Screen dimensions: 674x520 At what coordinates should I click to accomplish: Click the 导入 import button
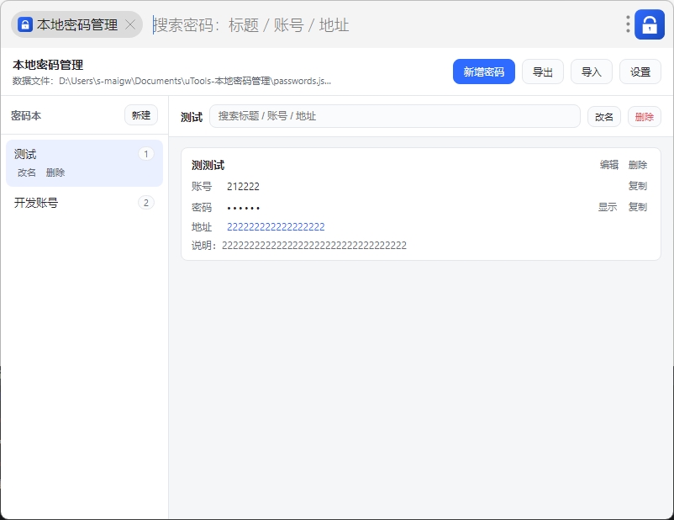[x=591, y=72]
